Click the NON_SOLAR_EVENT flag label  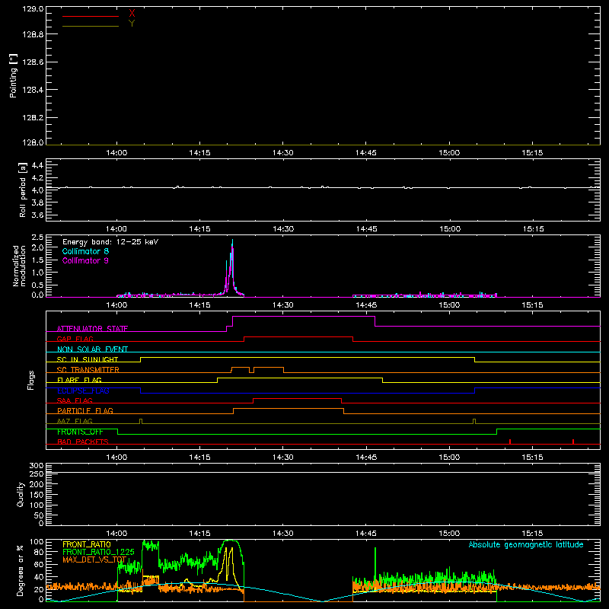coord(92,349)
